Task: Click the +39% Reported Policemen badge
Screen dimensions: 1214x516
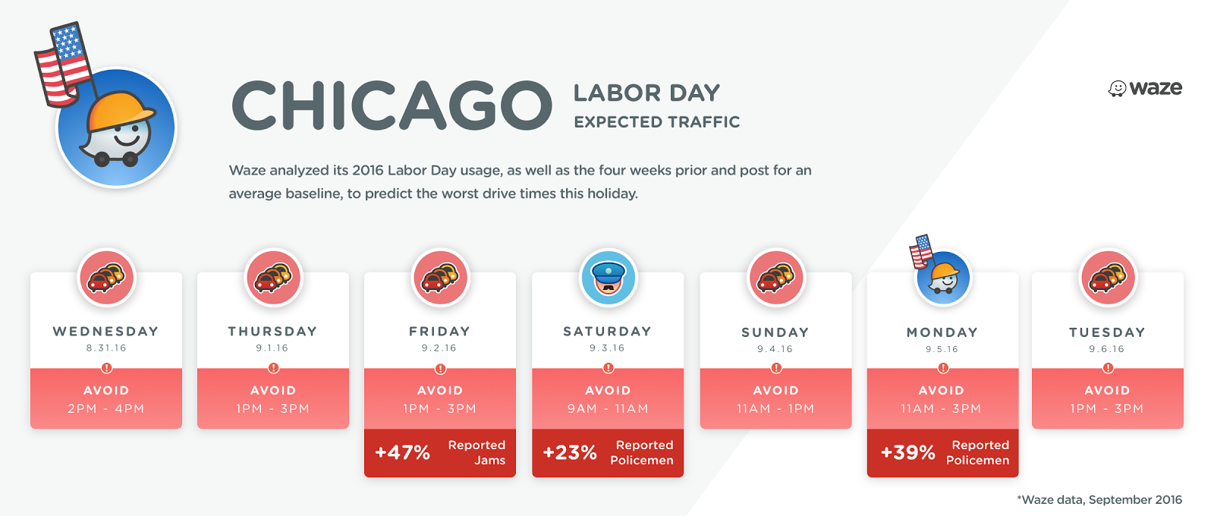Action: coord(943,453)
